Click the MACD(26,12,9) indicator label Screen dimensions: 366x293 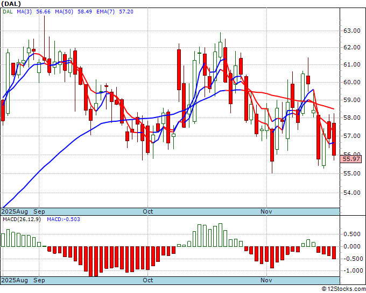point(22,219)
